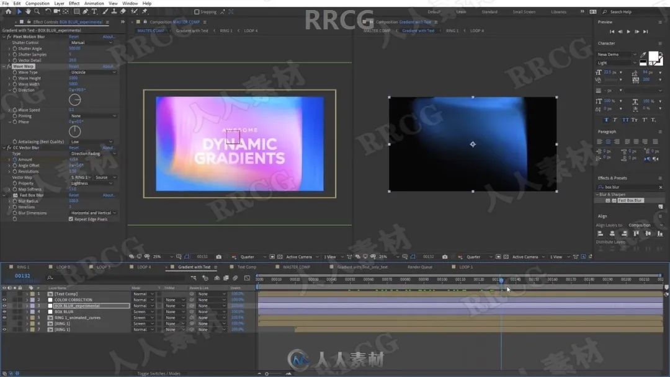The height and width of the screenshot is (377, 670).
Task: Pick the Type text tool
Action: (94, 11)
